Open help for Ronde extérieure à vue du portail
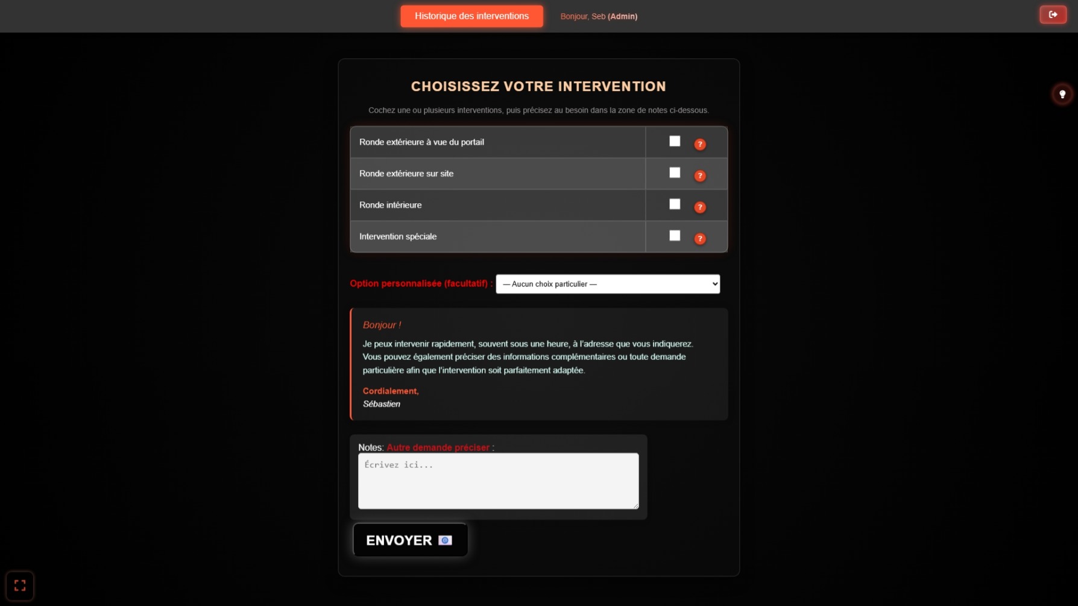Image resolution: width=1078 pixels, height=606 pixels. click(x=699, y=144)
